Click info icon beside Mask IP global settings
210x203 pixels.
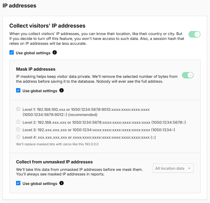[61, 90]
